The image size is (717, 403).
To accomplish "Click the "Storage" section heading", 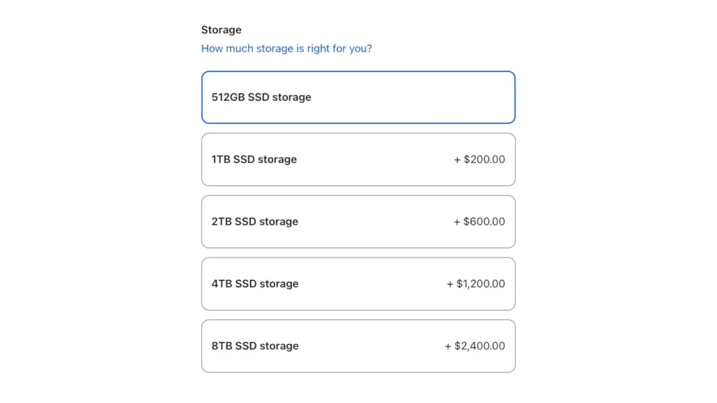I will (x=221, y=30).
